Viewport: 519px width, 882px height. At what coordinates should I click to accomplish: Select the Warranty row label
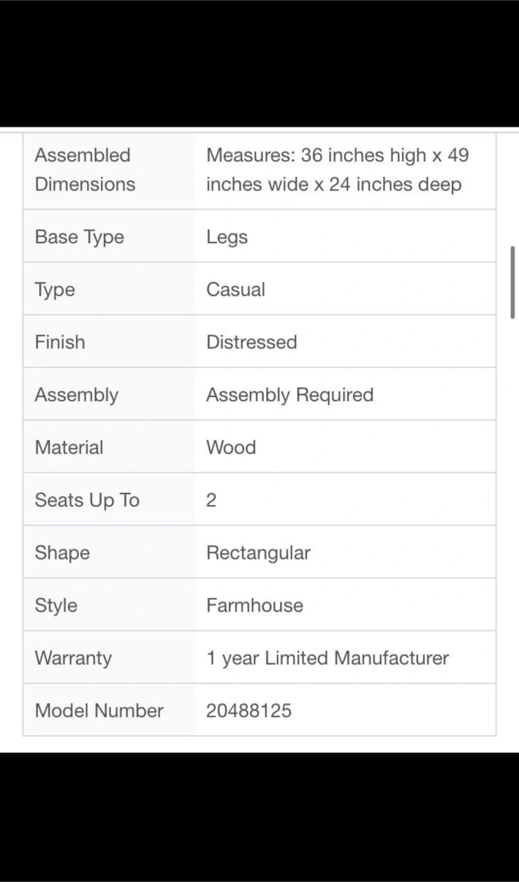coord(73,658)
